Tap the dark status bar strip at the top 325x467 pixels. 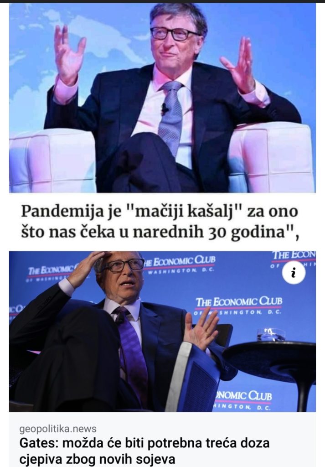pos(162,1)
